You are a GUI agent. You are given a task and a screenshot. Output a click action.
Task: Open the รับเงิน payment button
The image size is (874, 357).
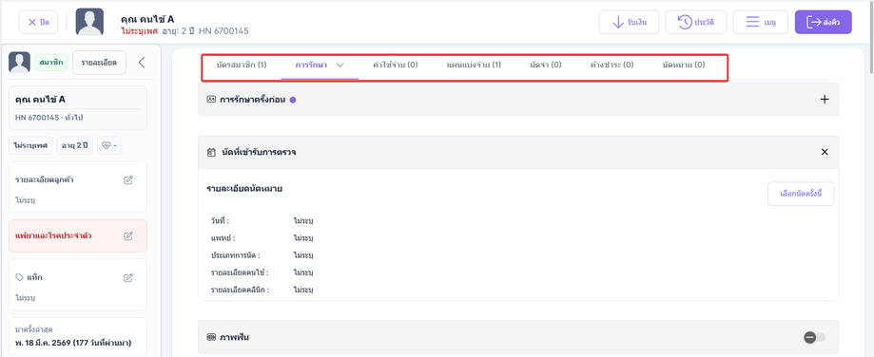tap(629, 22)
